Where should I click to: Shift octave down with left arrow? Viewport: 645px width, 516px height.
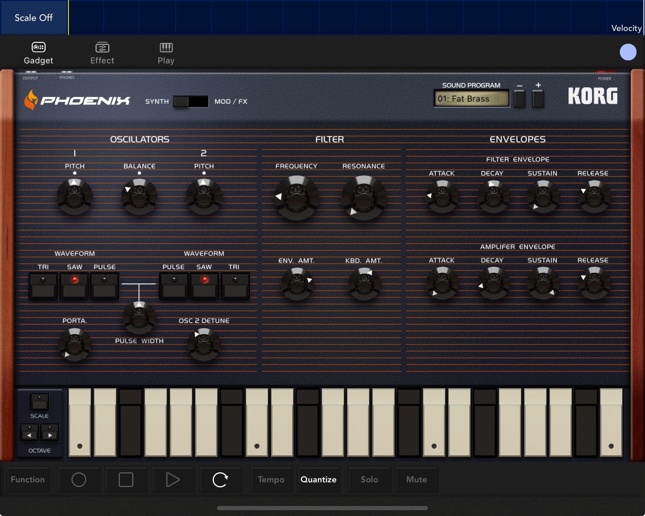pos(29,432)
